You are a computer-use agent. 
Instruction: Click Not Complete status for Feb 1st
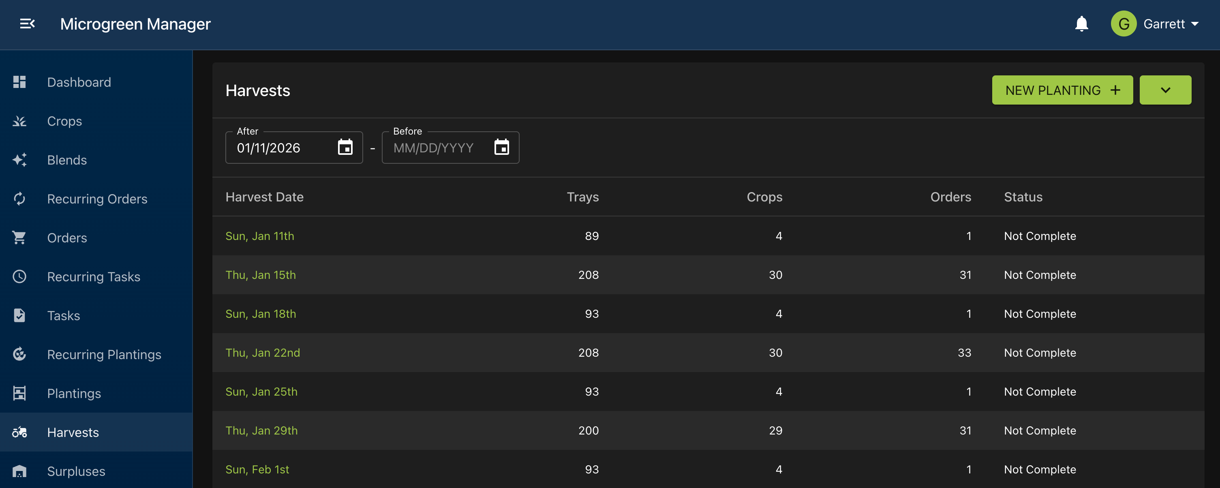pos(1040,469)
